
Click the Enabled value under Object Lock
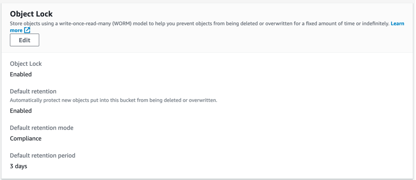coord(21,74)
